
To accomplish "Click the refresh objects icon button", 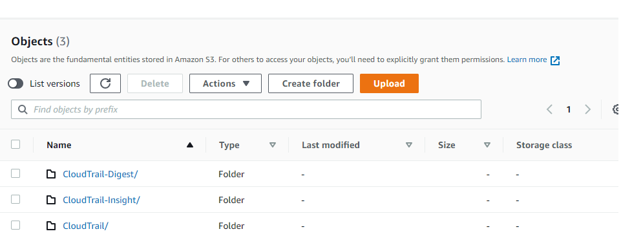I will click(x=105, y=83).
